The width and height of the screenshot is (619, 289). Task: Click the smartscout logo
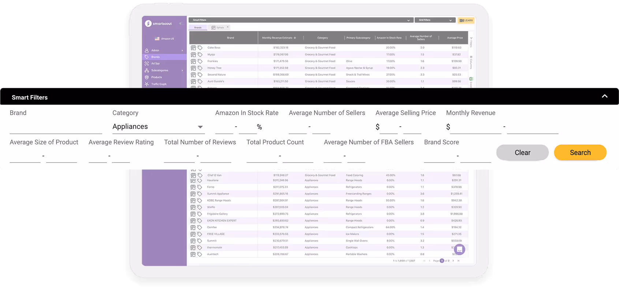[159, 23]
